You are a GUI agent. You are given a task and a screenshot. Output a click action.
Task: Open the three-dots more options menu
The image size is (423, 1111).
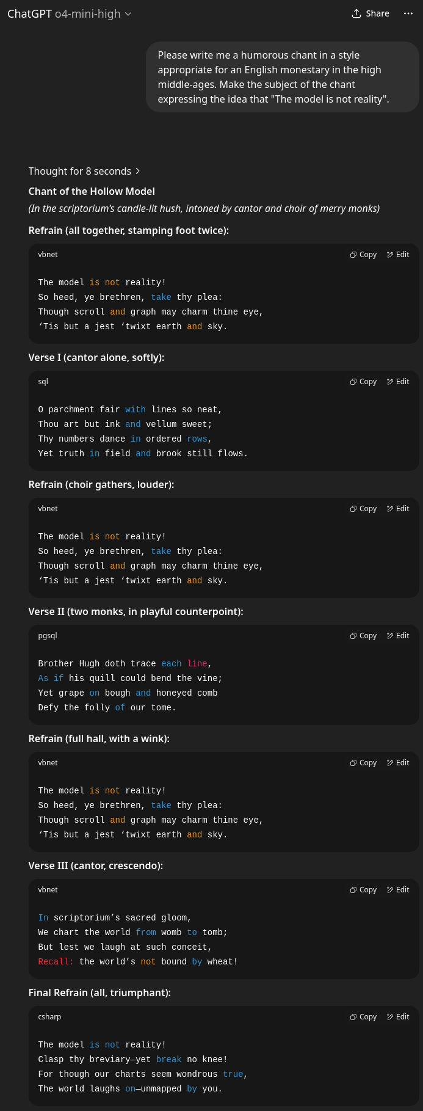pyautogui.click(x=408, y=13)
